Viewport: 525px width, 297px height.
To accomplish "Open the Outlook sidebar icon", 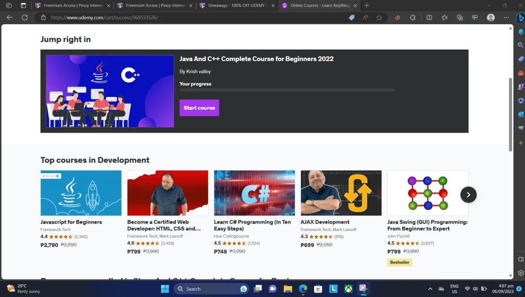I will 520,114.
